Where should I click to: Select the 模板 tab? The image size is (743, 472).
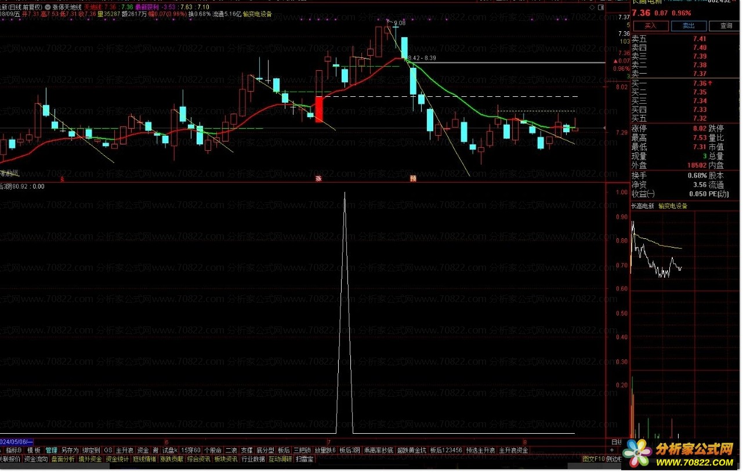(34, 450)
